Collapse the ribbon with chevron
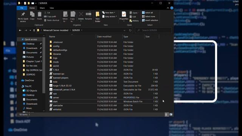This screenshot has width=242, height=136. [168, 8]
